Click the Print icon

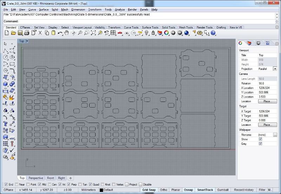tap(27, 33)
